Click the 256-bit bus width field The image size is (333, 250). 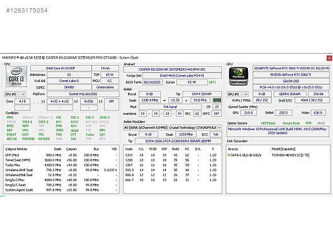tap(318, 94)
